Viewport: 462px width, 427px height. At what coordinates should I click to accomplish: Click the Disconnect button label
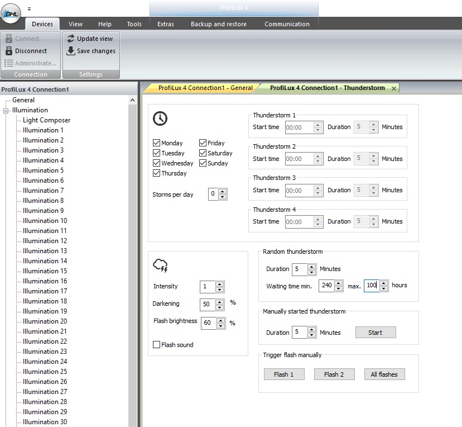click(31, 51)
